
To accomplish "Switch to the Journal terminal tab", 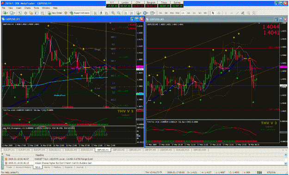I will [80, 167].
